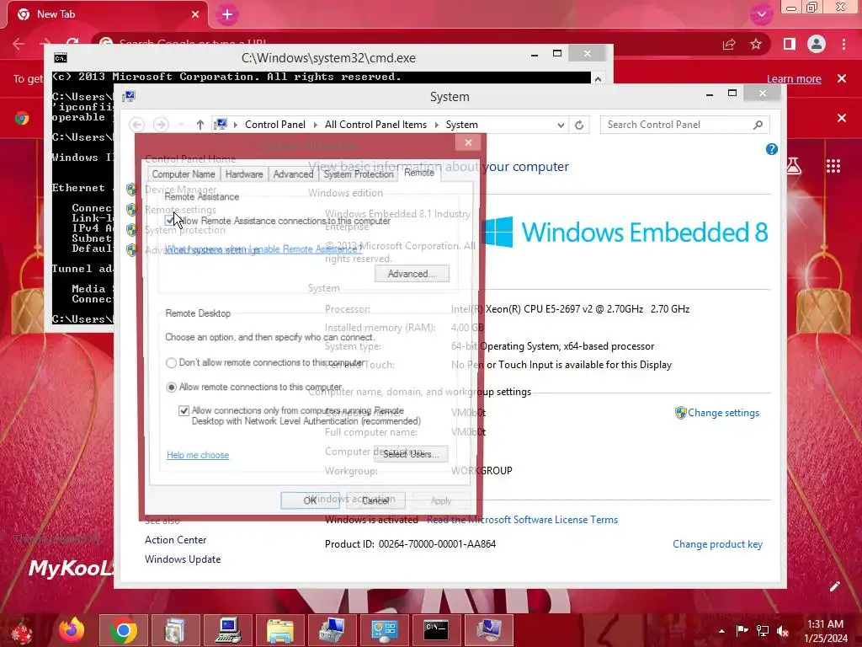
Task: Click Change settings link
Action: point(723,413)
